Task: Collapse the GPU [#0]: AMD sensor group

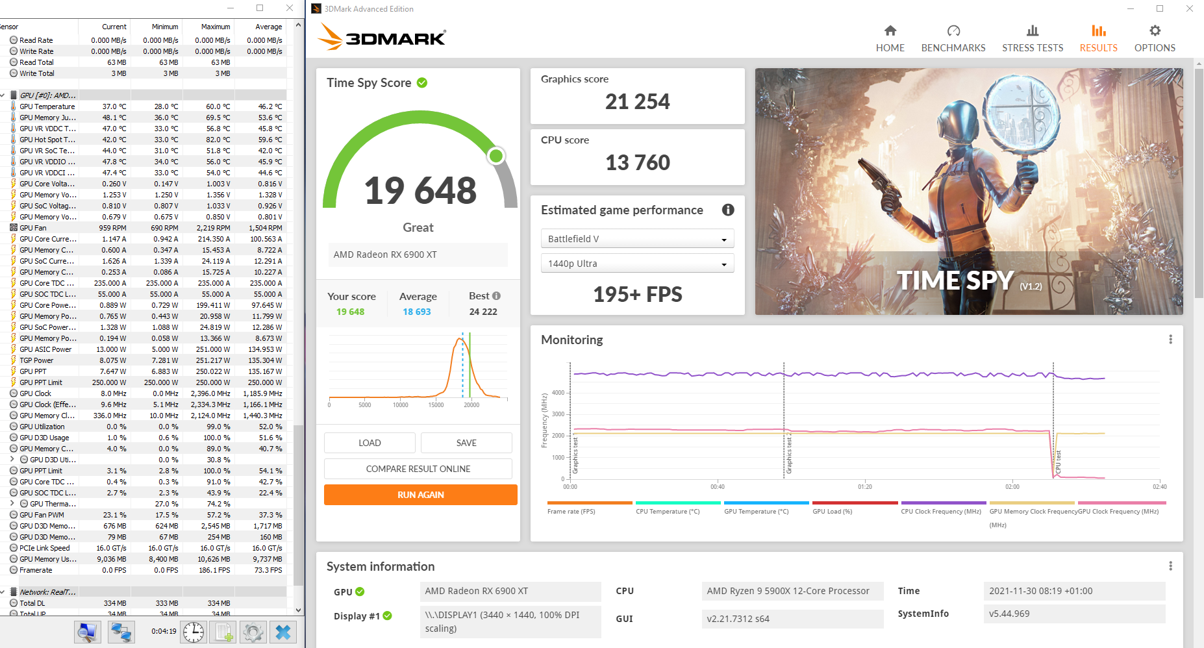Action: (x=4, y=95)
